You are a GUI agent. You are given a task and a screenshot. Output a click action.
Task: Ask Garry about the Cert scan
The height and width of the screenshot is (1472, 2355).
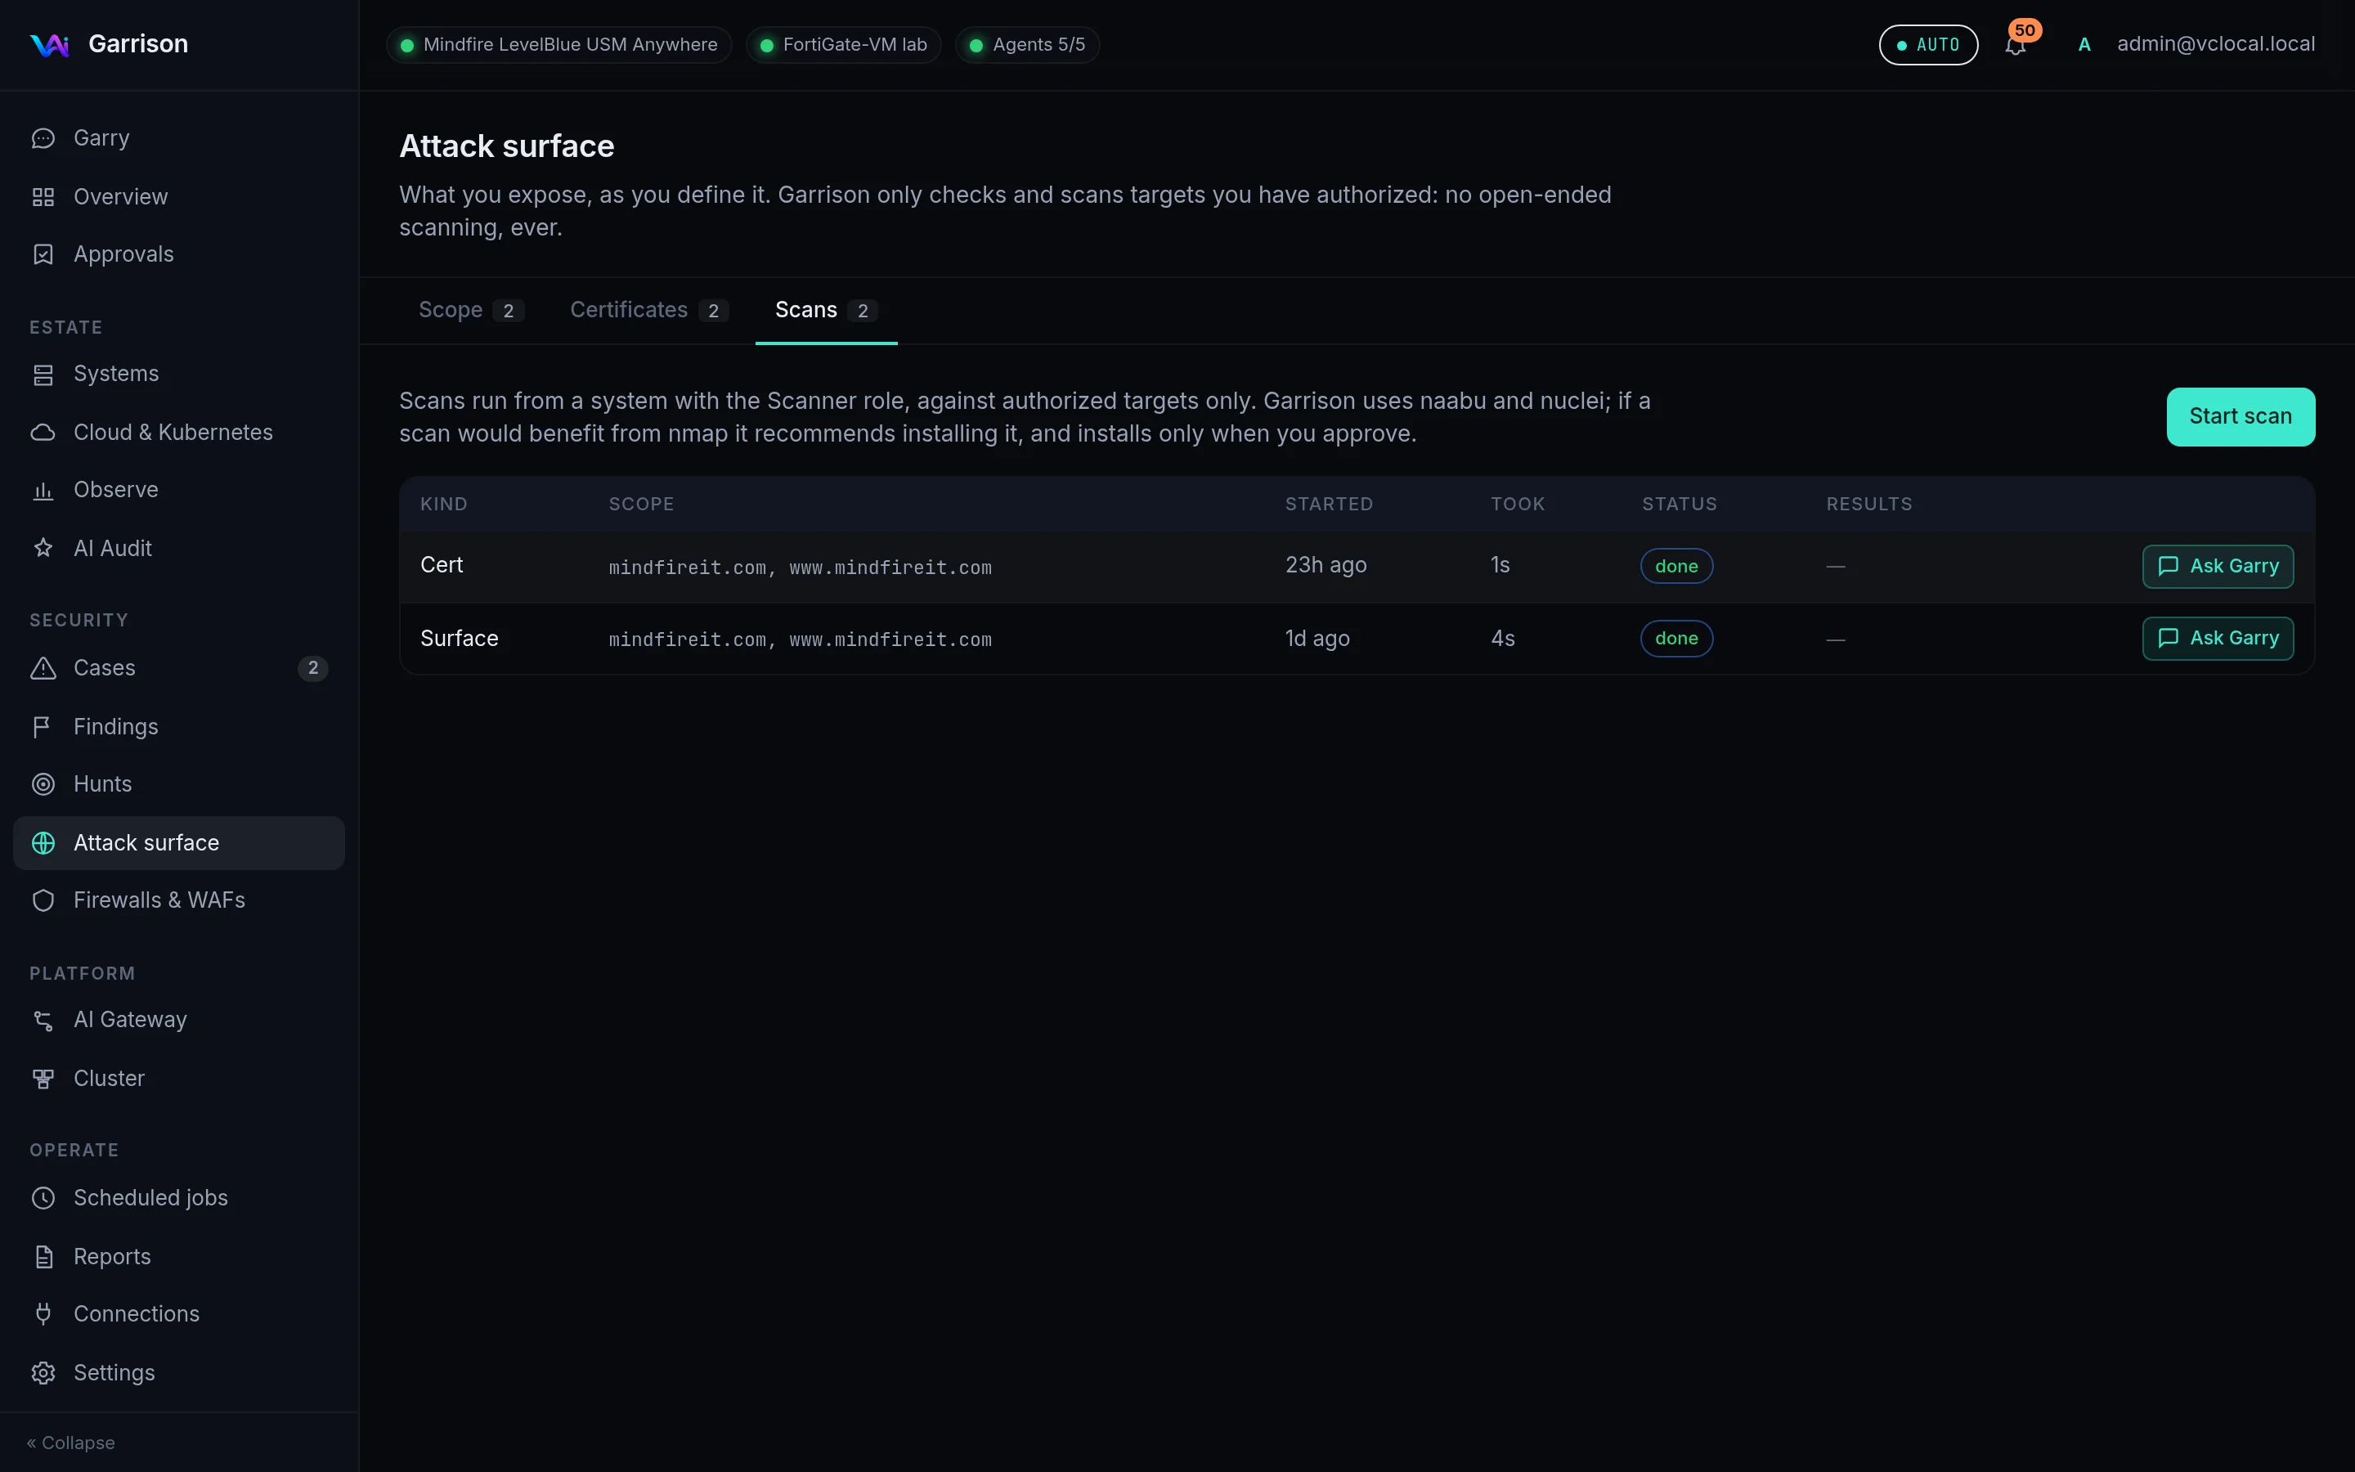[2218, 567]
